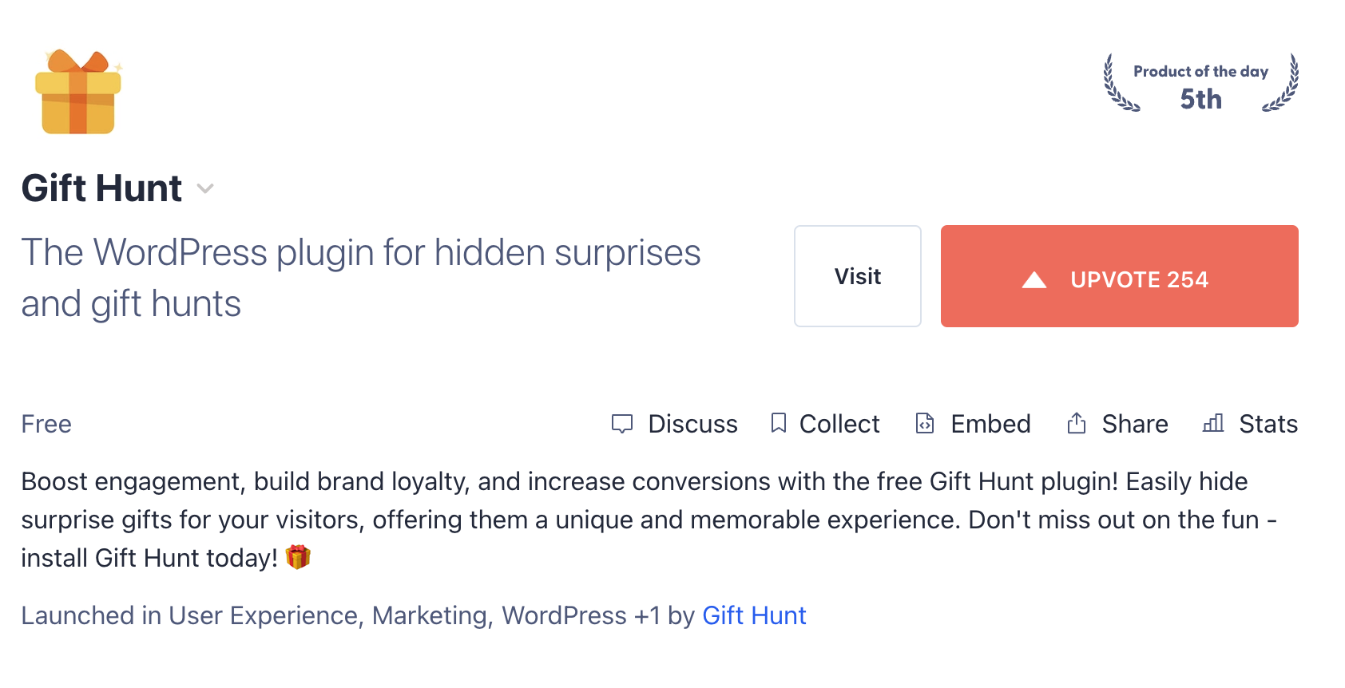Select the Collect option
Screen dimensions: 1345x688
(x=839, y=424)
